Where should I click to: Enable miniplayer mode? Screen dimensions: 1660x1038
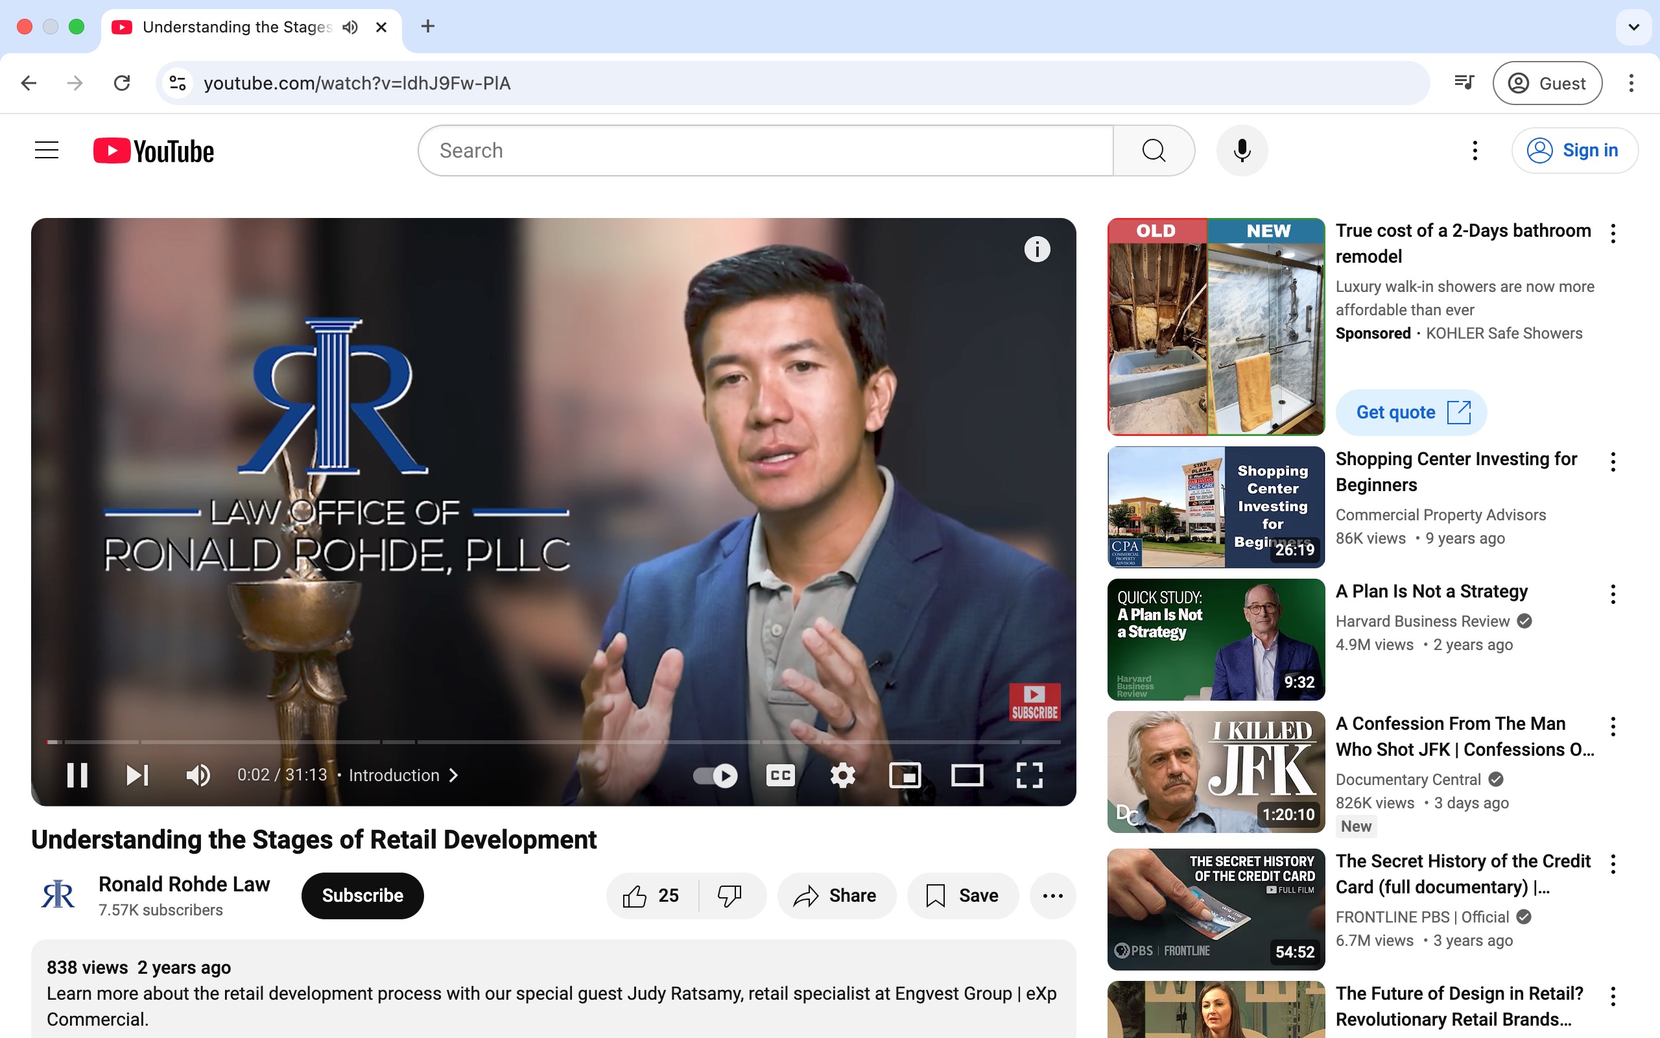pos(905,775)
